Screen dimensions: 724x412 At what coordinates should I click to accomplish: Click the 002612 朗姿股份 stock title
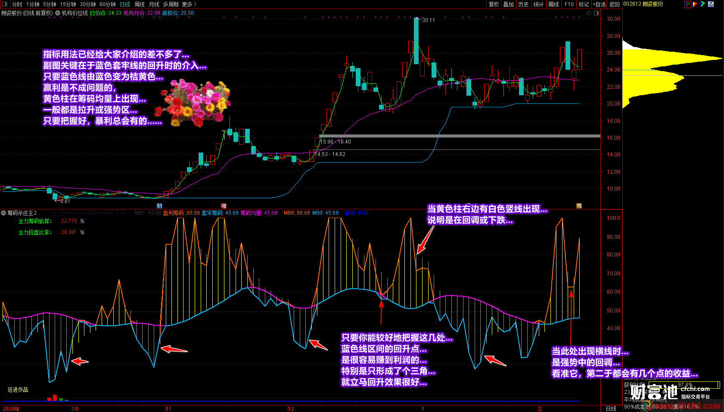pyautogui.click(x=643, y=4)
